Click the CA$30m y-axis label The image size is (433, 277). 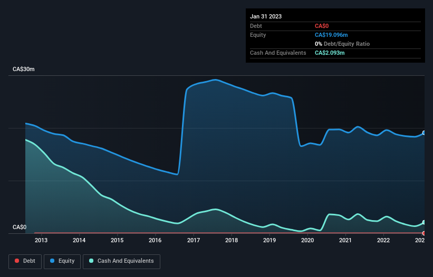(x=24, y=69)
